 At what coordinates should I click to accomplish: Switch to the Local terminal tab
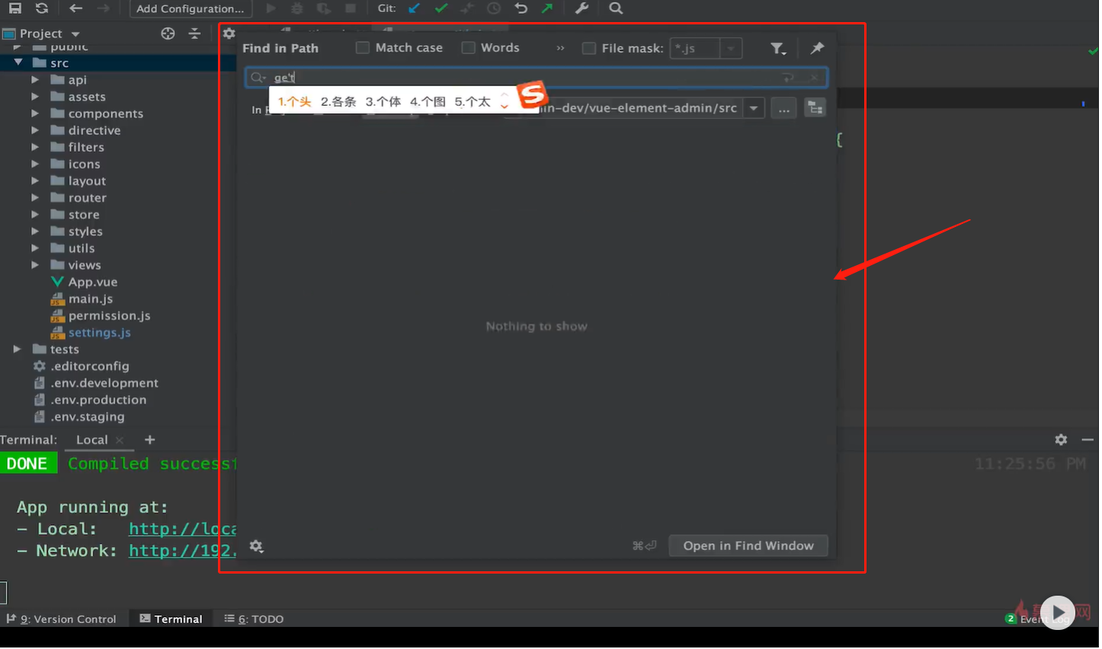coord(92,440)
